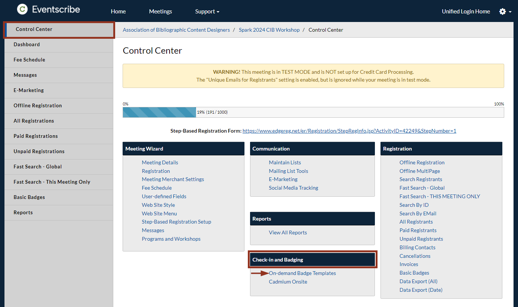The width and height of the screenshot is (518, 307).
Task: Open Maintain Lists link
Action: [285, 162]
